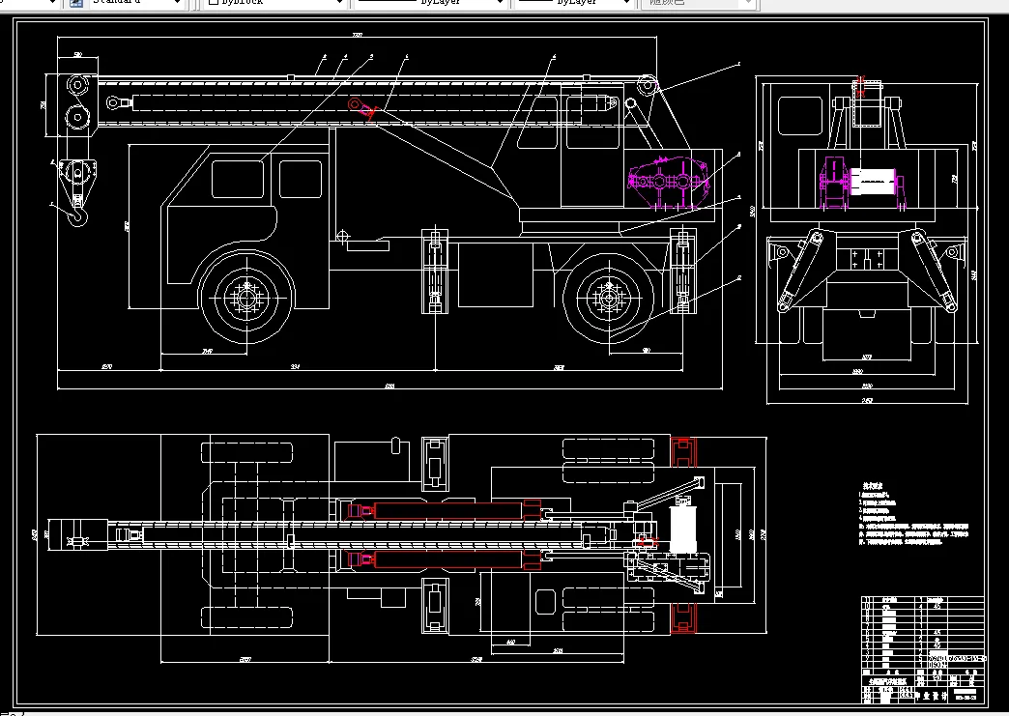Open the ByBlock color control dropdown
Viewport: 1009px width, 716px height.
(x=339, y=3)
